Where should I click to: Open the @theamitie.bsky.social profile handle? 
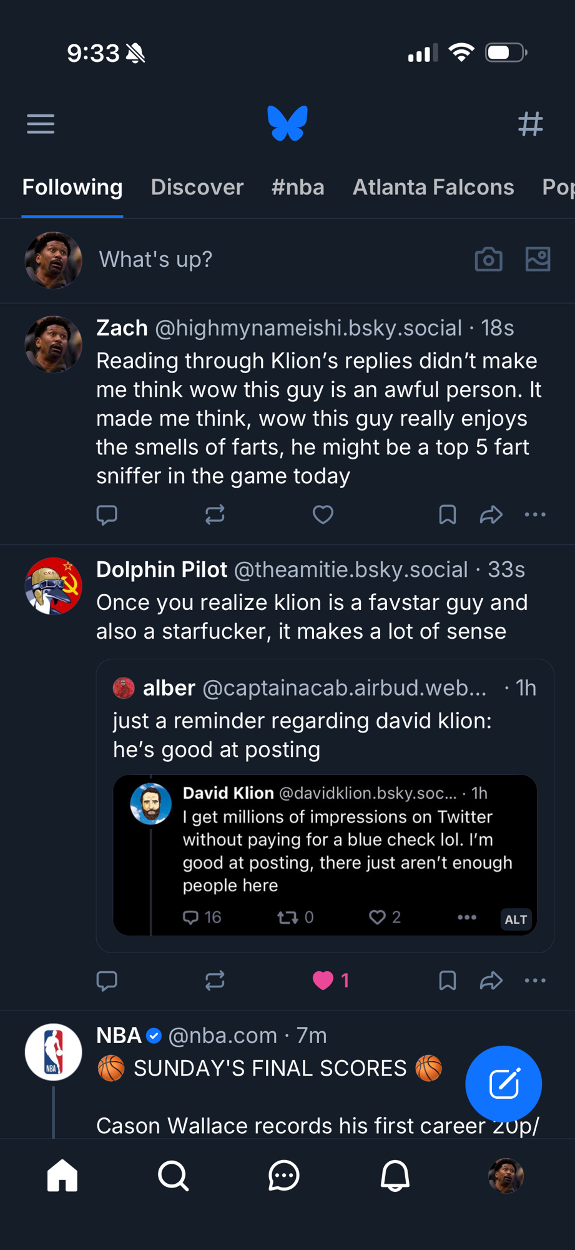pos(350,570)
